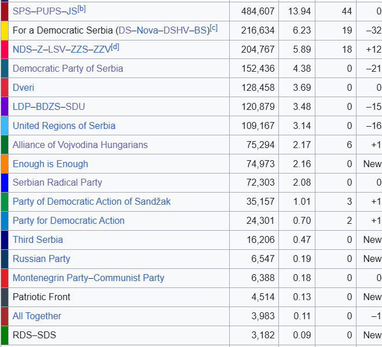Open Party of Democratic Action of Sandžak
The image size is (382, 347).
(91, 201)
